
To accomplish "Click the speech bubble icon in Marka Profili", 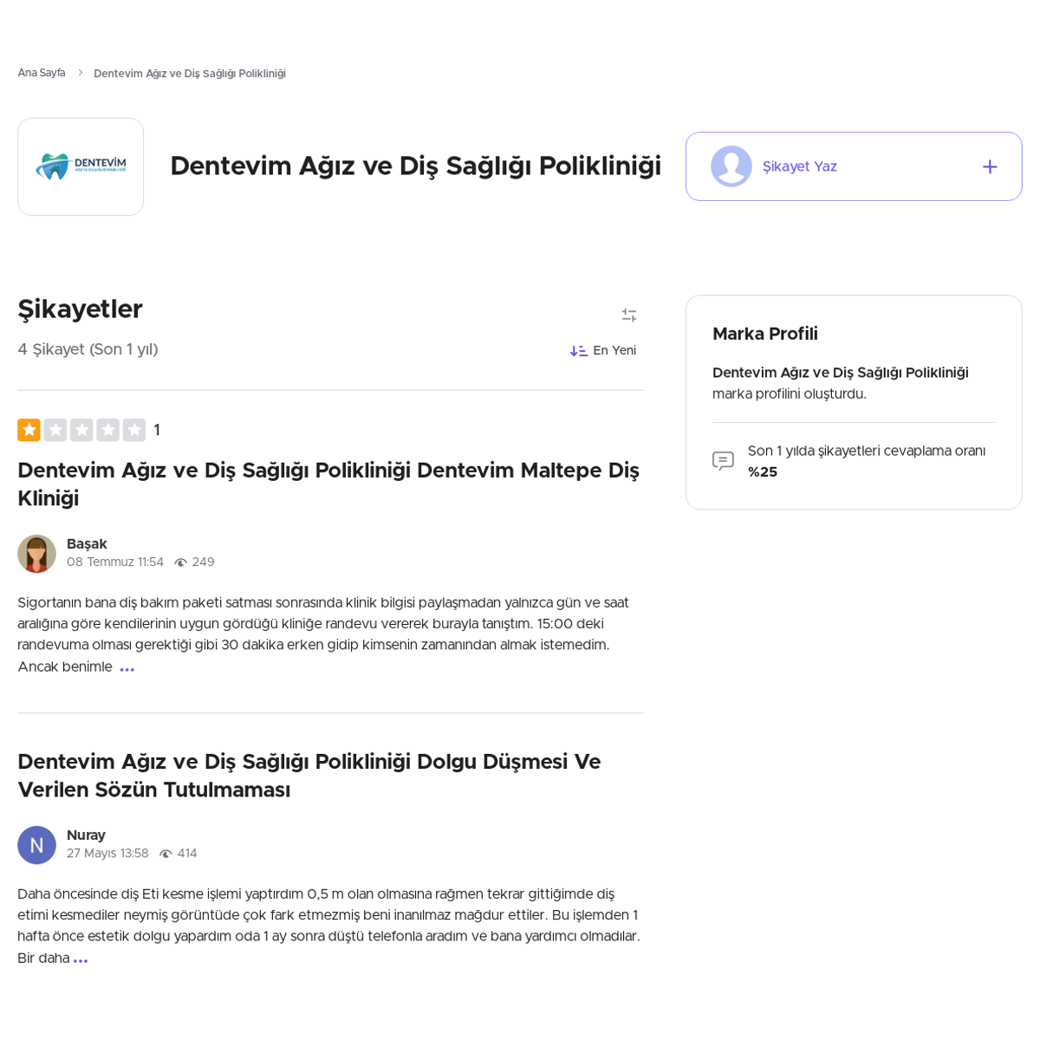I will 723,461.
